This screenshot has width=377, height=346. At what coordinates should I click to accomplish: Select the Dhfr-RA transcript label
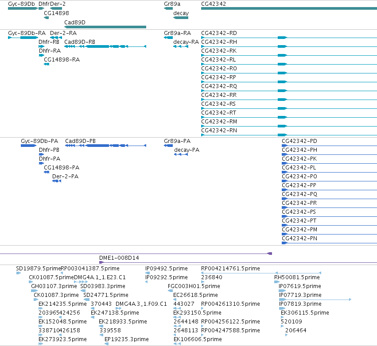(50, 51)
